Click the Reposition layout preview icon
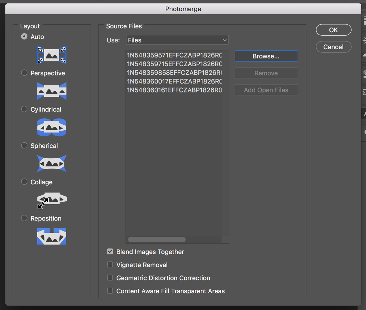Image resolution: width=366 pixels, height=310 pixels. [52, 236]
